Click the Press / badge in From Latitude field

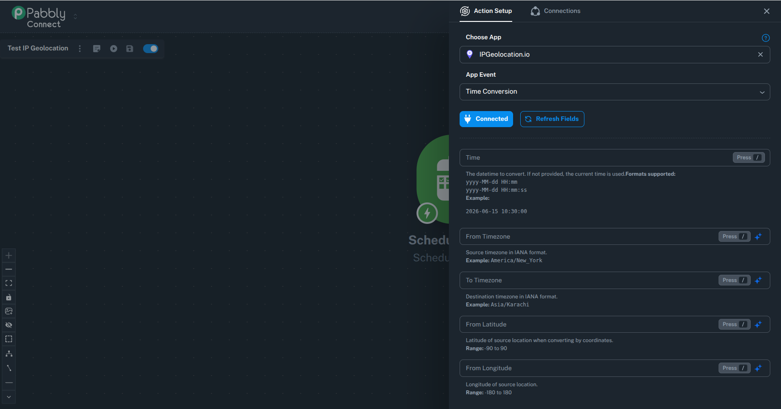click(x=735, y=324)
